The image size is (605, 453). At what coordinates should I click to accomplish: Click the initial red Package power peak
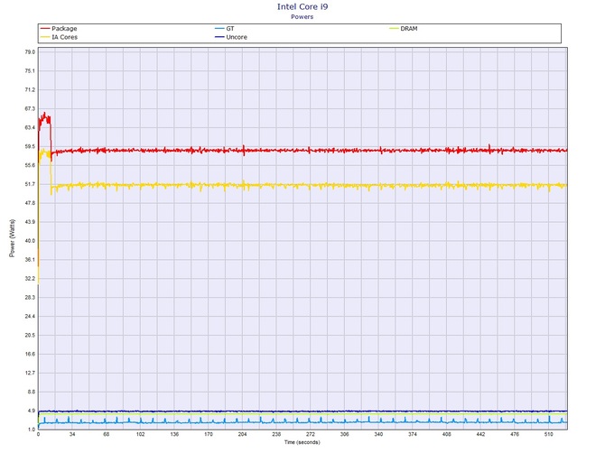45,119
